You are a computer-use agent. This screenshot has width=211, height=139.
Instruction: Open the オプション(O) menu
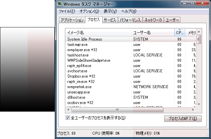[89, 11]
